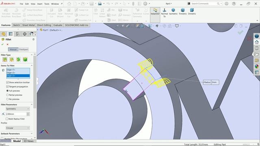Enable Multi Radius Fillet checkbox
The image size is (260, 146).
(x=7, y=119)
